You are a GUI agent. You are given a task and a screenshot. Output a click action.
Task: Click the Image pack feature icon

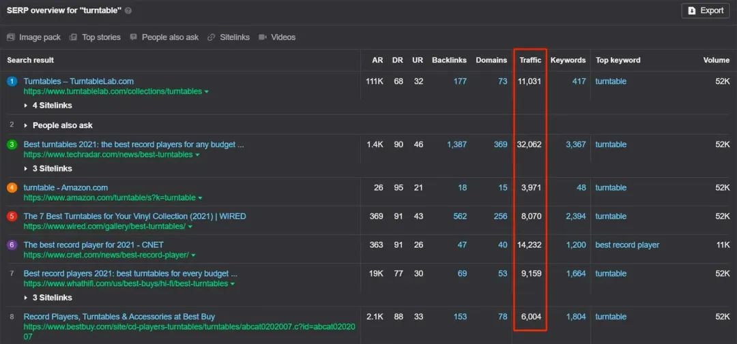coord(11,37)
